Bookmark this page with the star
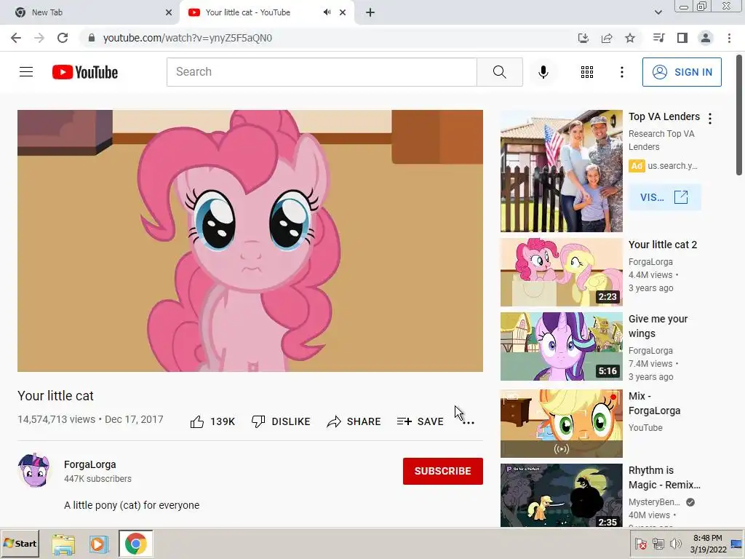This screenshot has height=559, width=745. pos(629,38)
